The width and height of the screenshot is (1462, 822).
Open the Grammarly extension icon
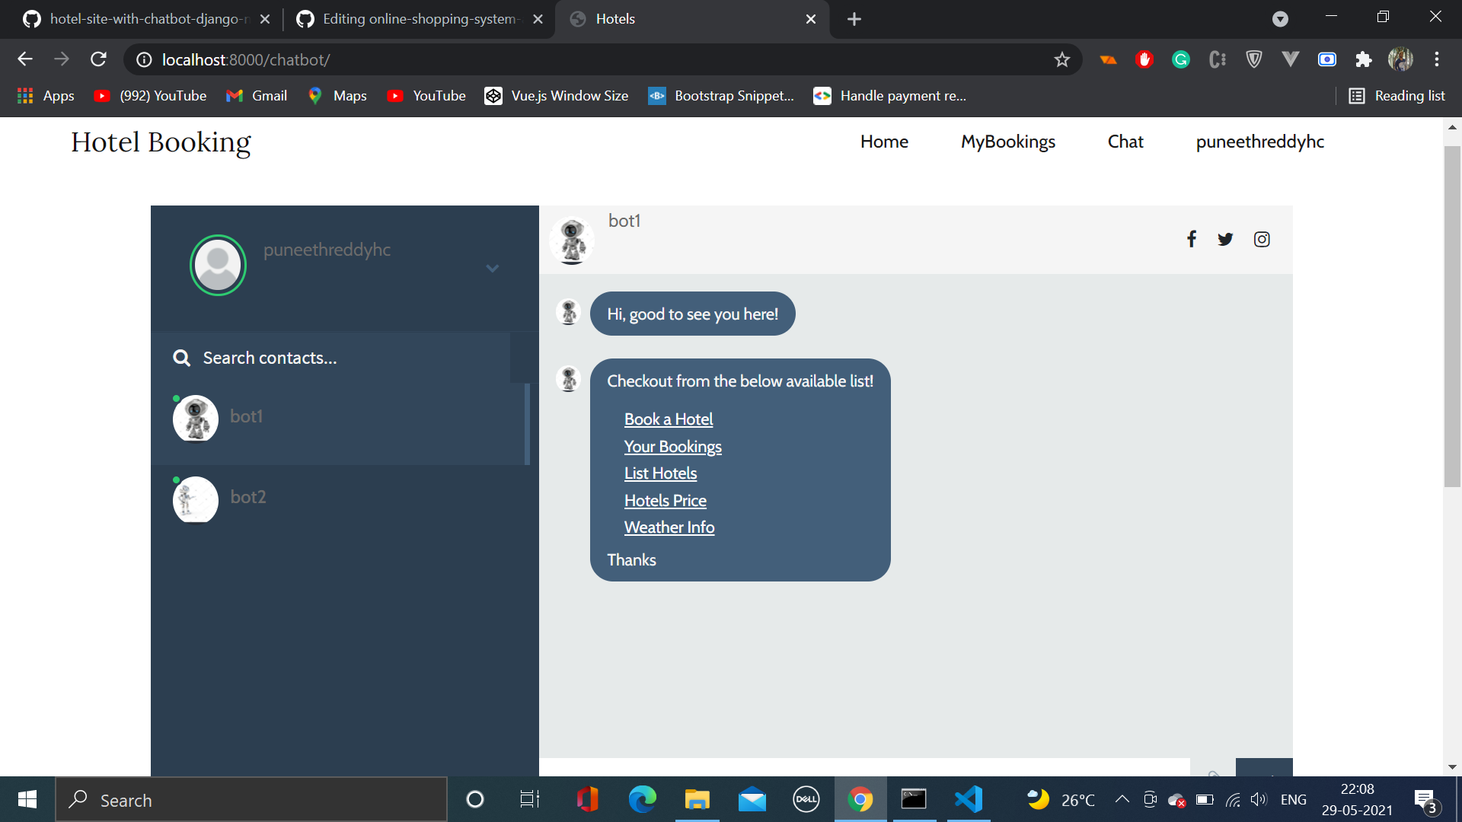tap(1181, 59)
